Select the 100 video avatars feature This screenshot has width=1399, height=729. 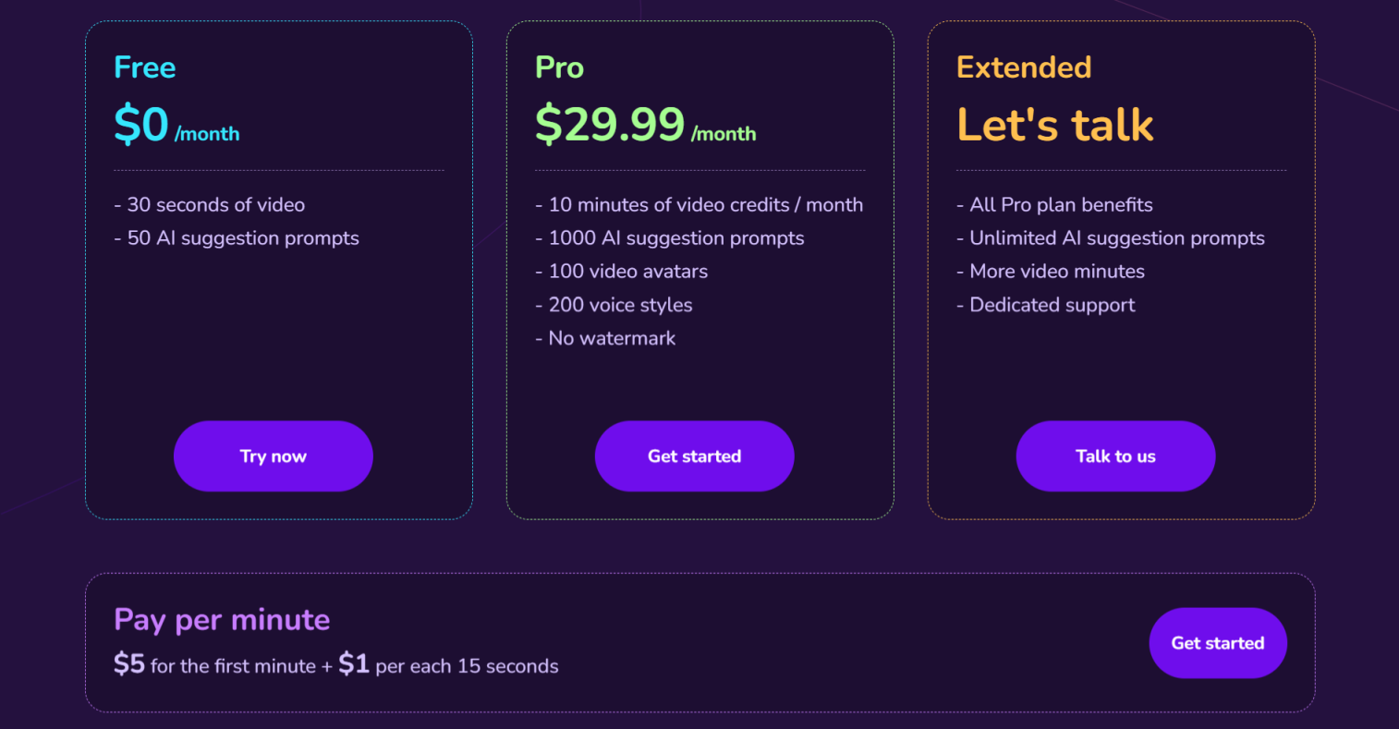coord(622,272)
